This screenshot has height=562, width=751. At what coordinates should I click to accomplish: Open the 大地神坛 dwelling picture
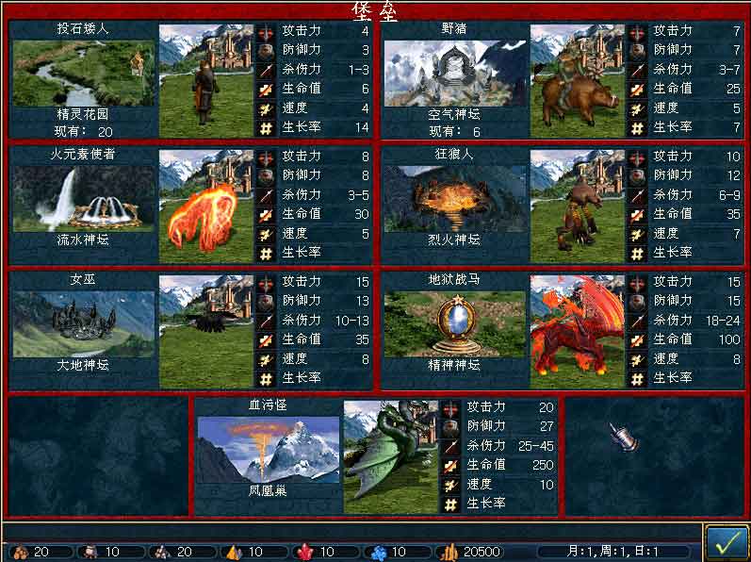point(83,324)
